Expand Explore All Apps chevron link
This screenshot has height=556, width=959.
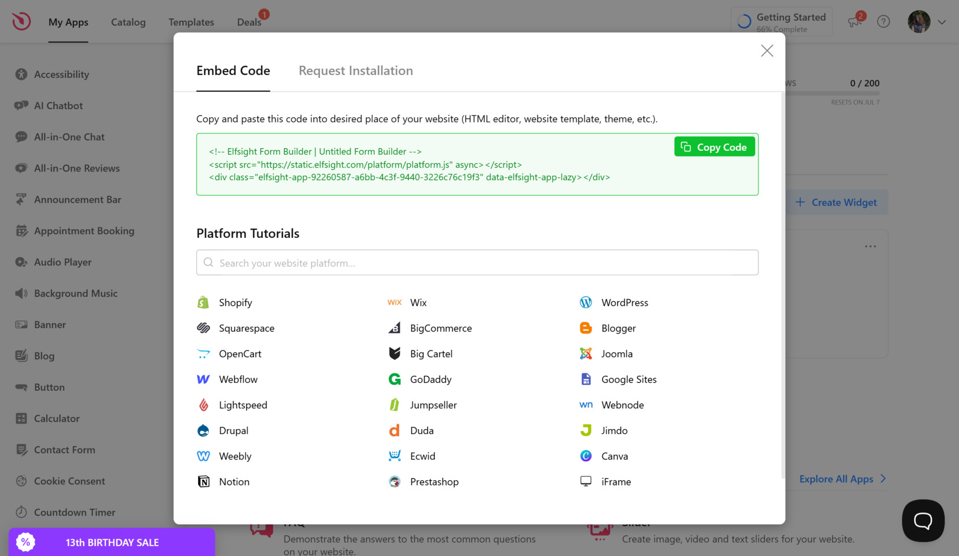pyautogui.click(x=883, y=479)
